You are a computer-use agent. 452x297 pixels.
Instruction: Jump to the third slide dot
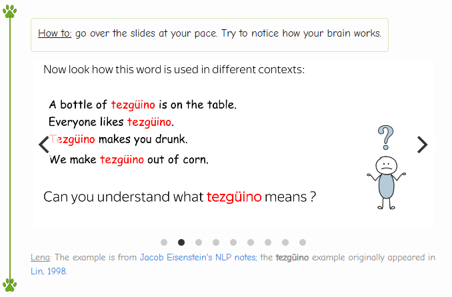[x=199, y=242]
